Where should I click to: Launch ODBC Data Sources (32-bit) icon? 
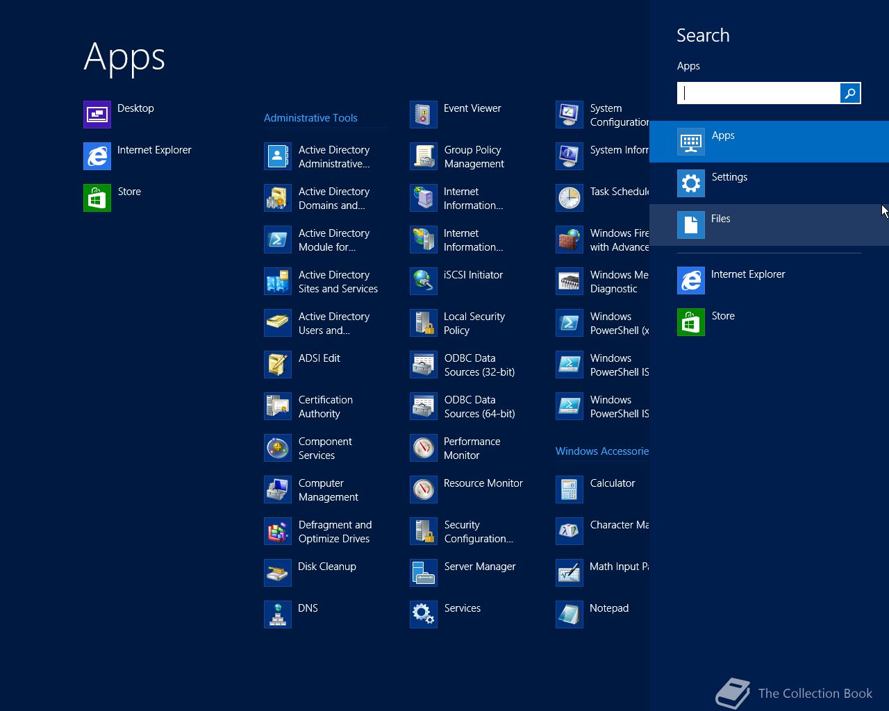(424, 365)
